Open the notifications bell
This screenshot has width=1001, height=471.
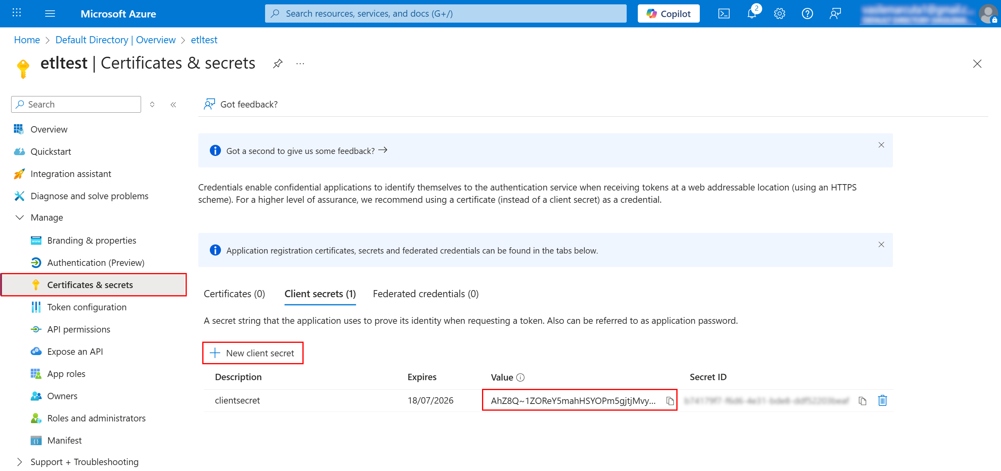(x=751, y=14)
